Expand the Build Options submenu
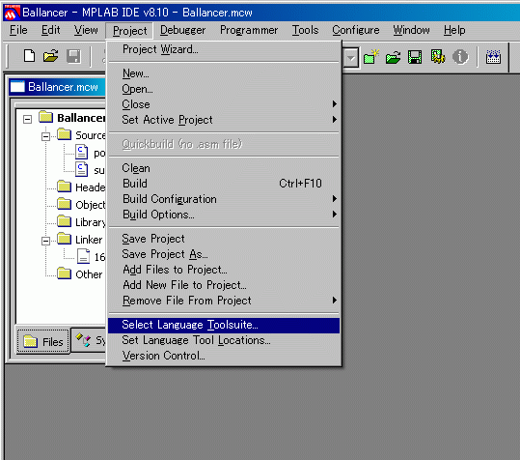This screenshot has width=520, height=460. (334, 215)
